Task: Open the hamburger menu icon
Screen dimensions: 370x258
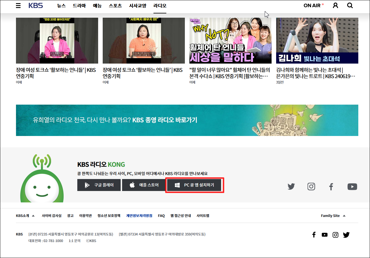Action: [x=18, y=5]
